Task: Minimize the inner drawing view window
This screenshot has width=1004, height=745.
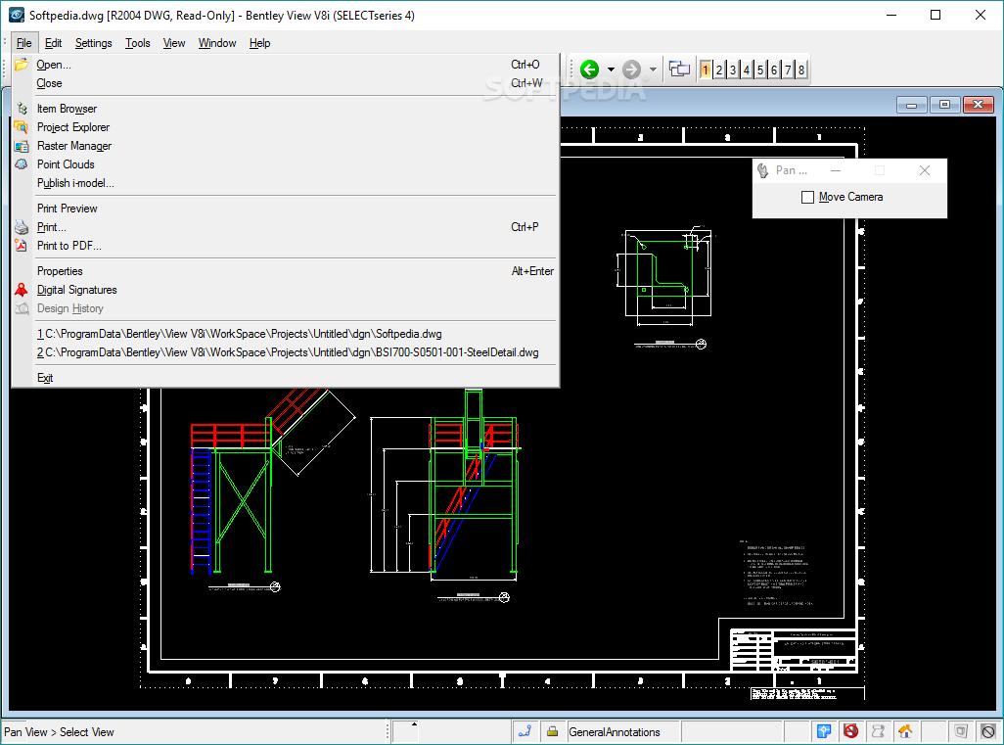Action: point(911,105)
